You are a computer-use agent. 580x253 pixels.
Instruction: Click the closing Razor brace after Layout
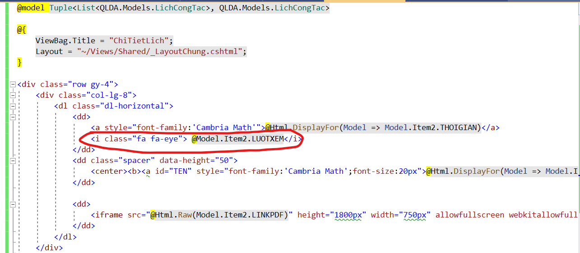[19, 62]
